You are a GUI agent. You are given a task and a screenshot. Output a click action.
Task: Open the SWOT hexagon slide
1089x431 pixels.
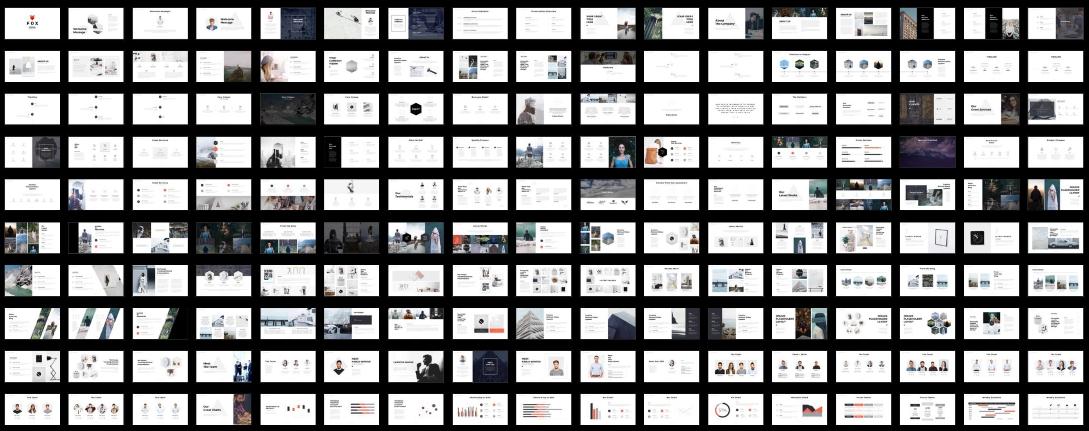tap(416, 109)
